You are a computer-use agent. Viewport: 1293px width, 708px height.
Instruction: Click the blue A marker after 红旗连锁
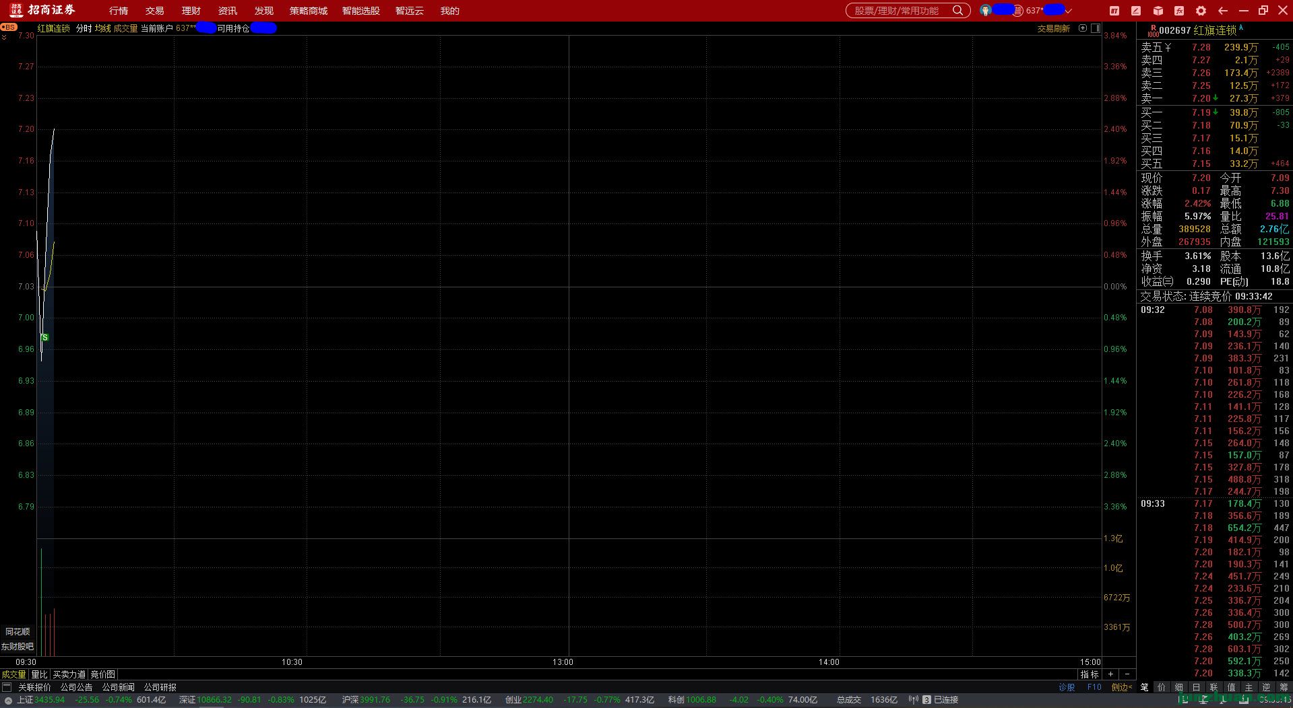pos(1241,28)
